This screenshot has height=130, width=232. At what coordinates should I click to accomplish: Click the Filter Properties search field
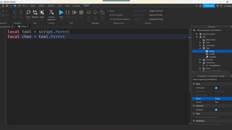pos(212,79)
